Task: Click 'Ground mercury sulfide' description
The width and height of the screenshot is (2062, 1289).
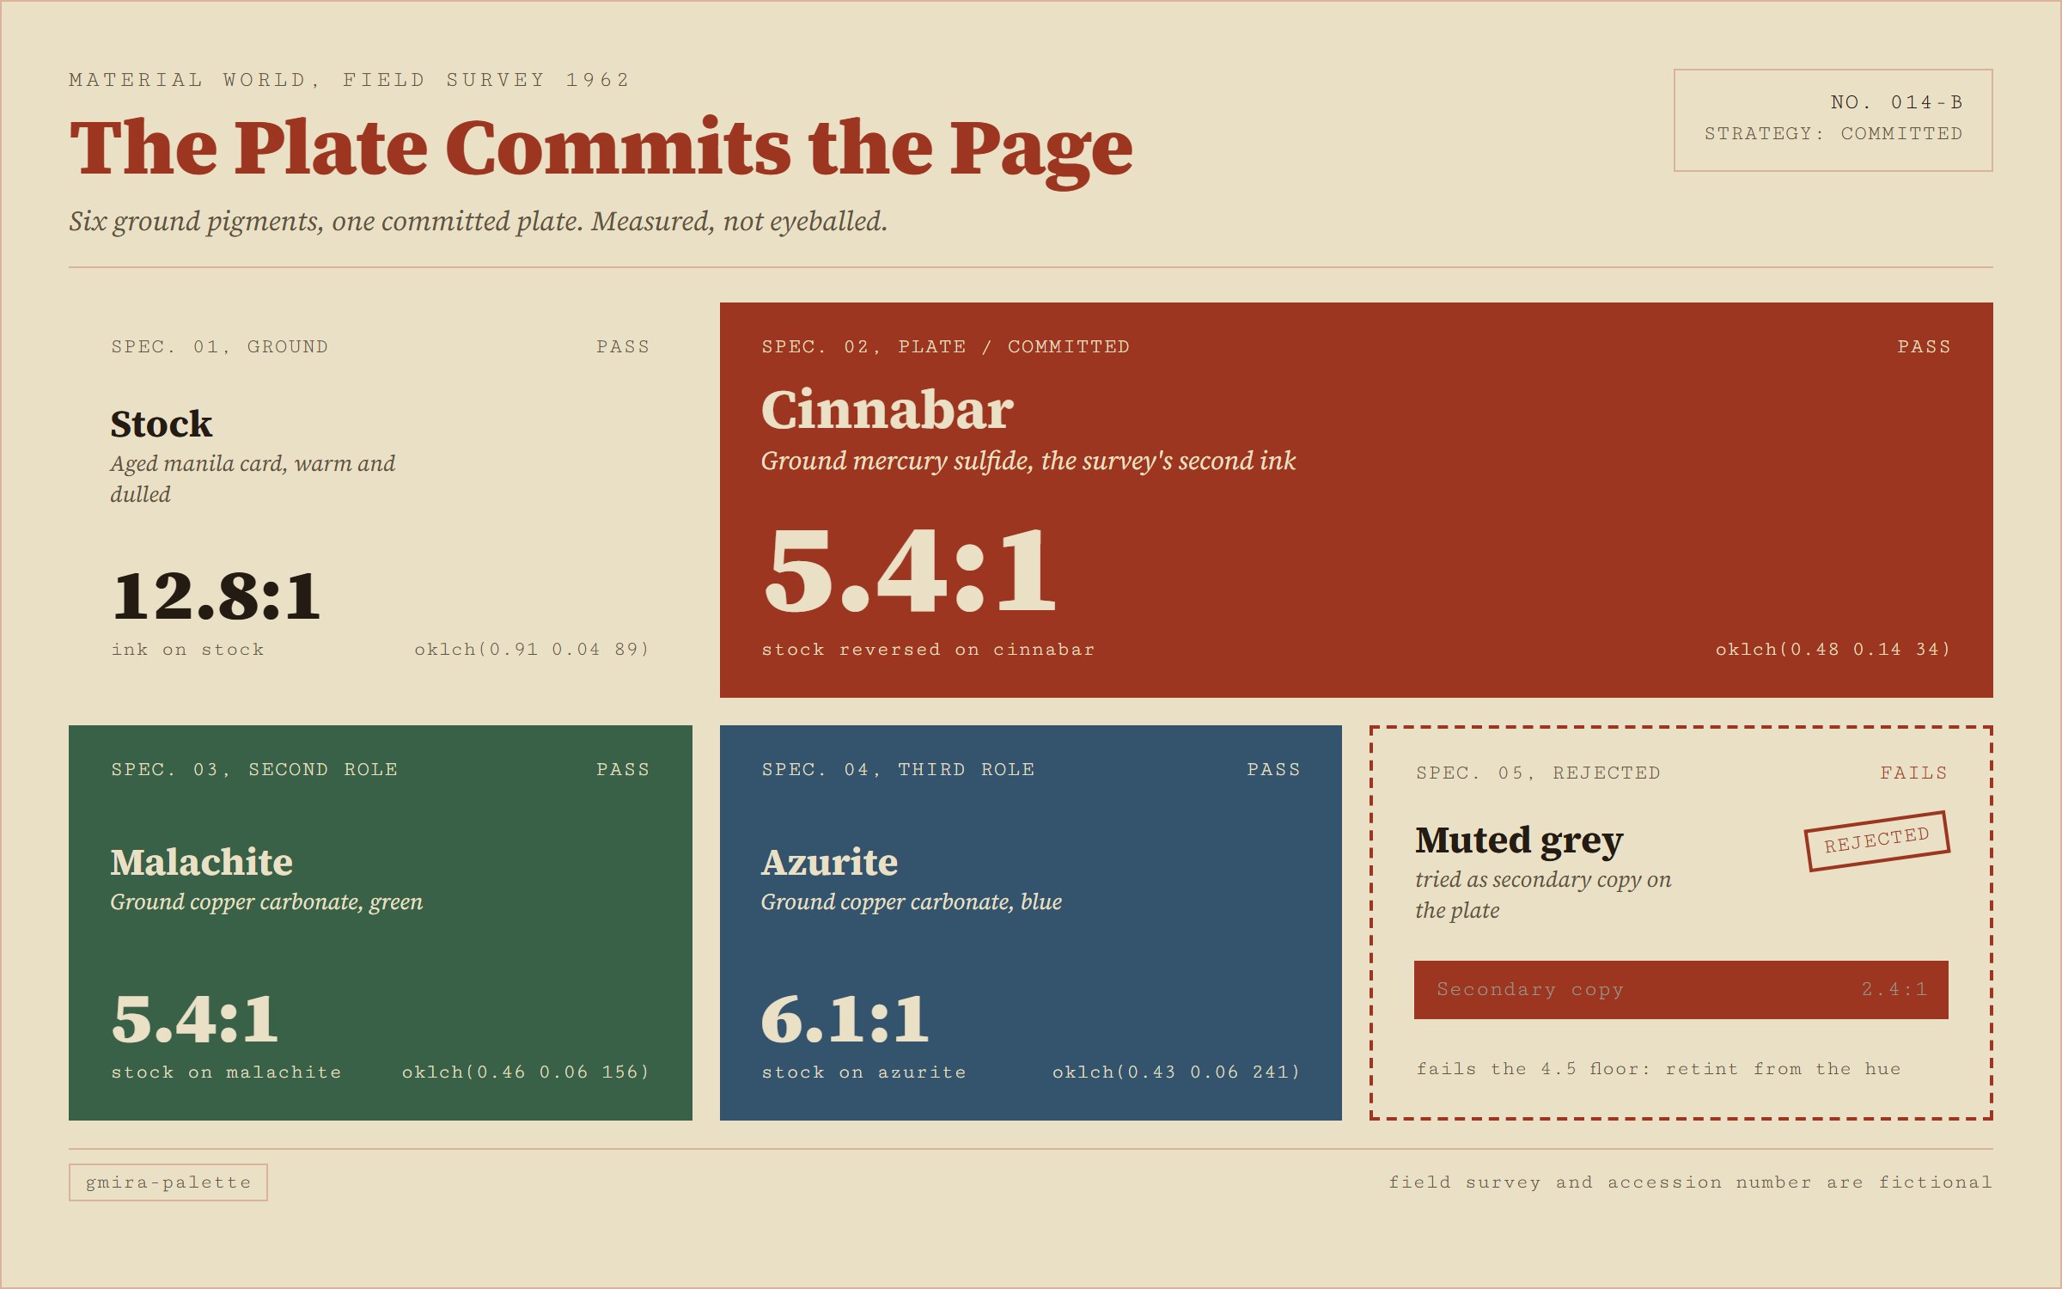Action: [1028, 461]
